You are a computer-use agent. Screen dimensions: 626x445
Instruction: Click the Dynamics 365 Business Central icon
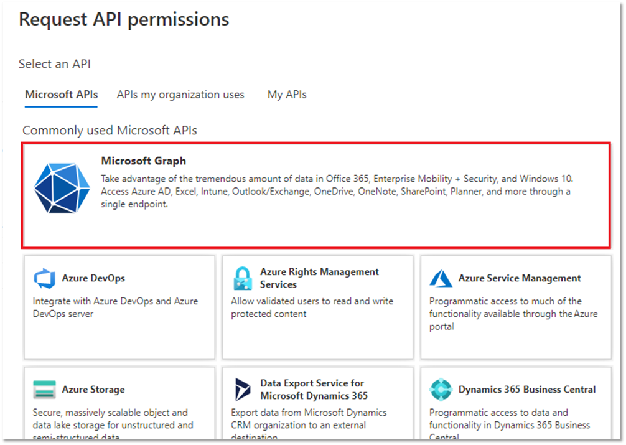441,390
